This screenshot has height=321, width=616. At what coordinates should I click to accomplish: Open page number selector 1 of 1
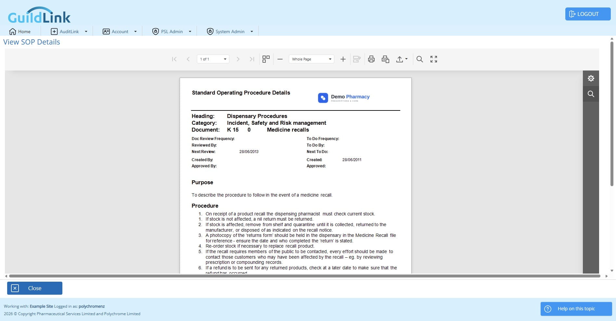click(213, 59)
